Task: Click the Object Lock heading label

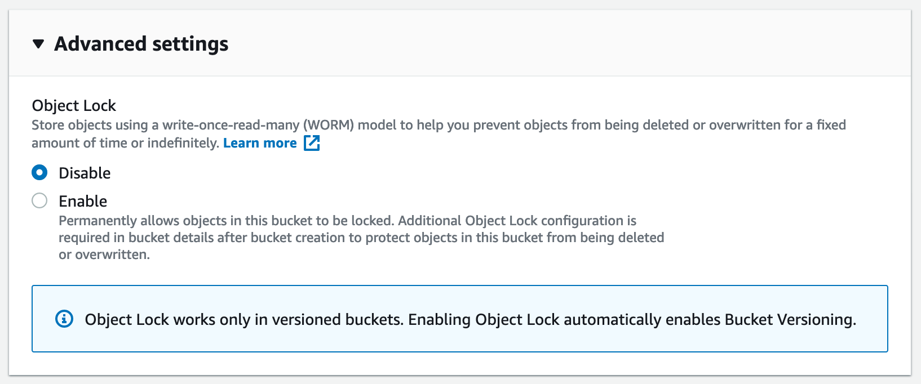Action: (x=73, y=105)
